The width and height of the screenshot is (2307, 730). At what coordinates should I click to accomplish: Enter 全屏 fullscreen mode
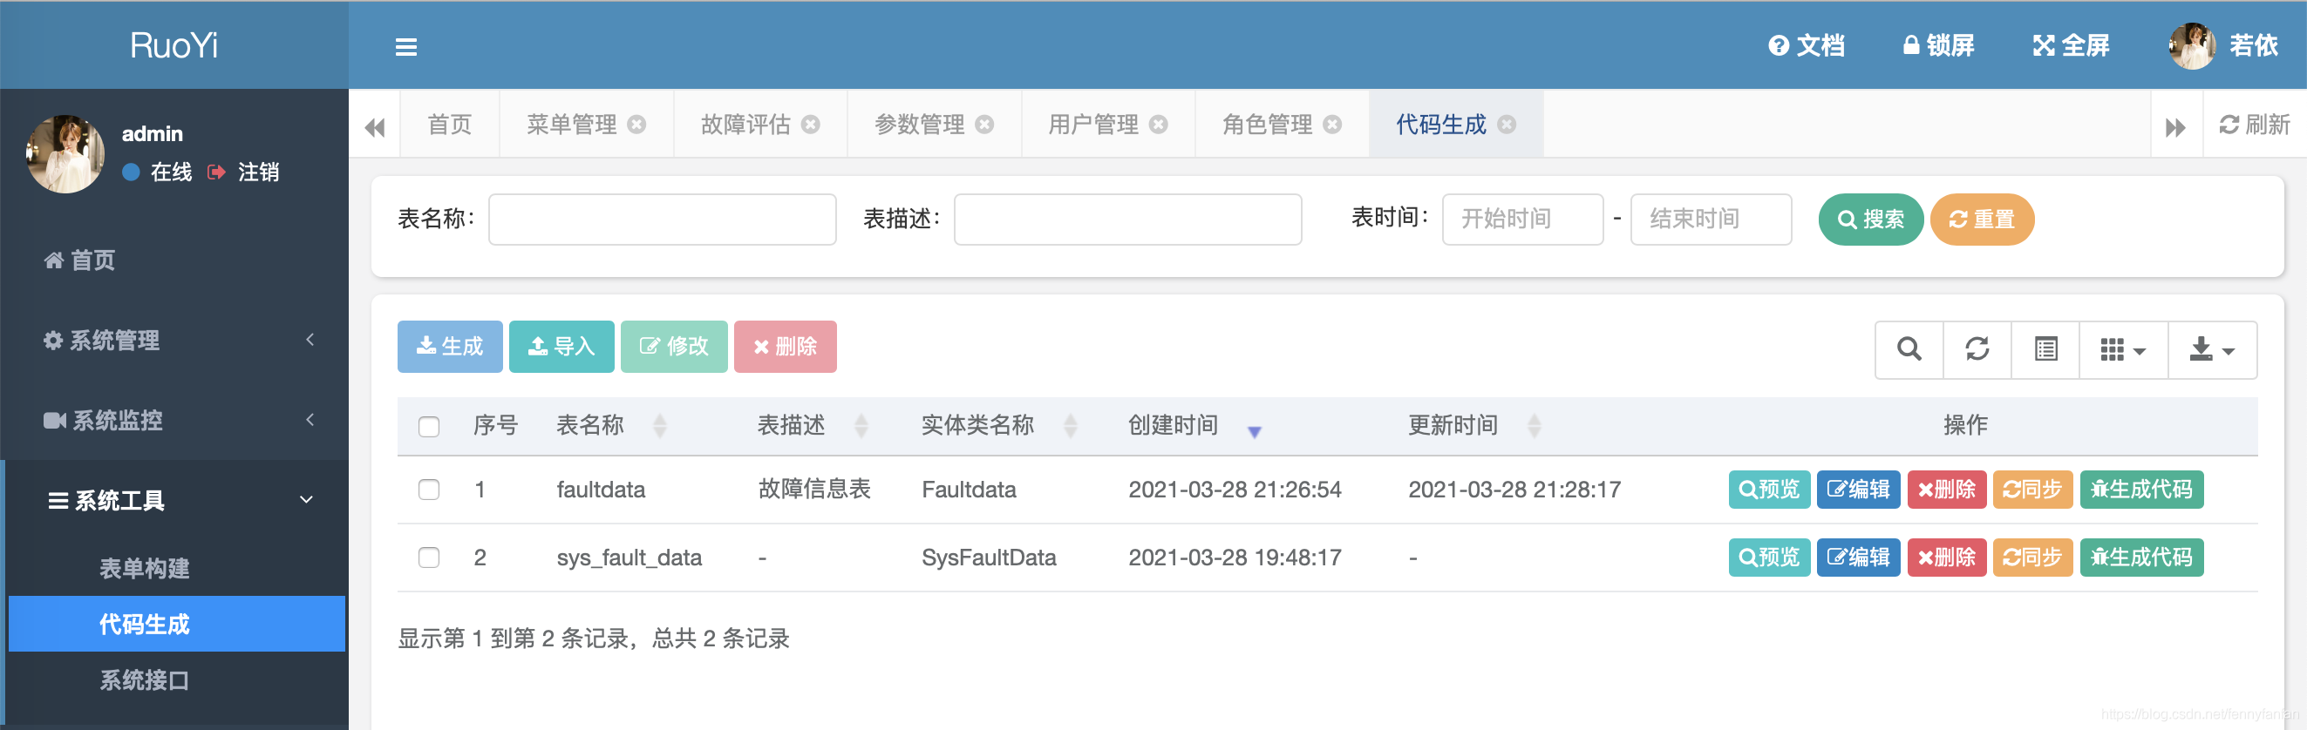pos(2071,44)
